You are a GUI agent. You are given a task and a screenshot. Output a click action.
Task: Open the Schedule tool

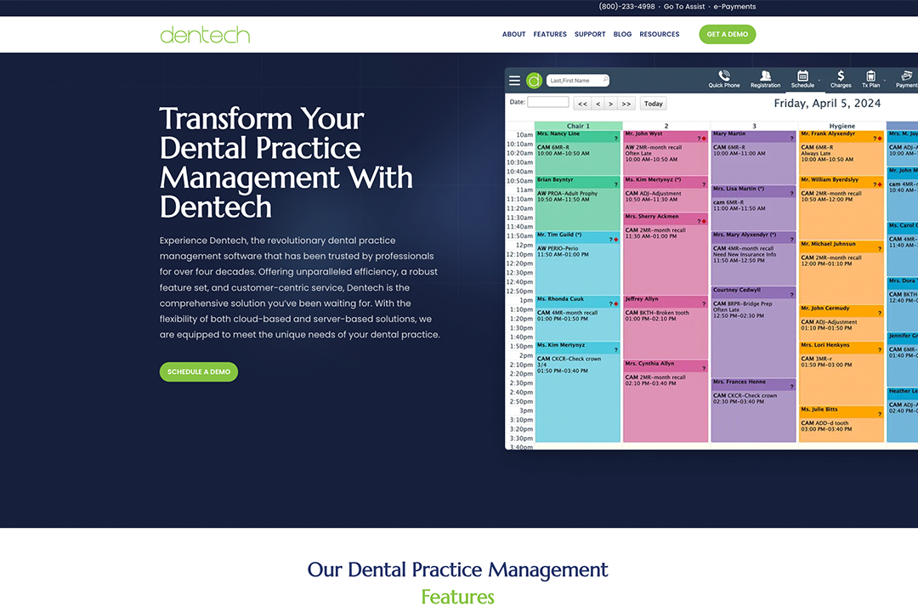tap(802, 79)
